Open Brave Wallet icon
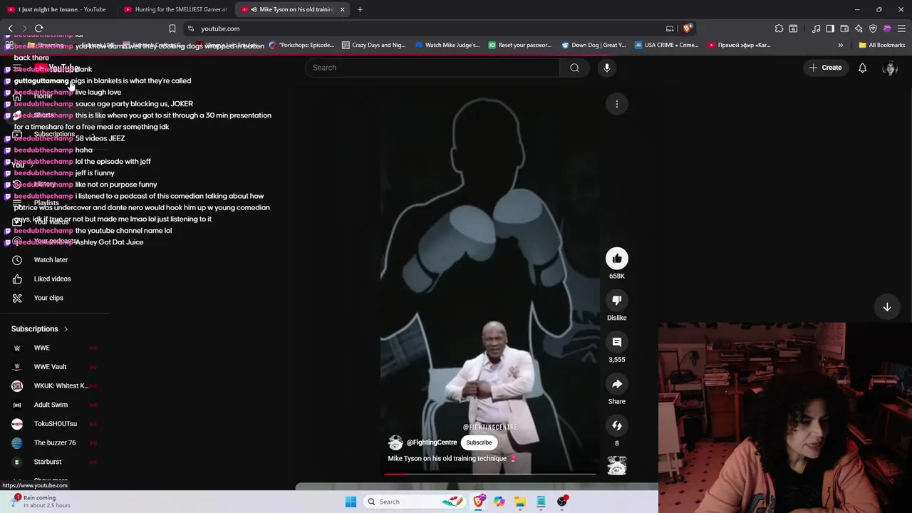The image size is (912, 513). (844, 28)
